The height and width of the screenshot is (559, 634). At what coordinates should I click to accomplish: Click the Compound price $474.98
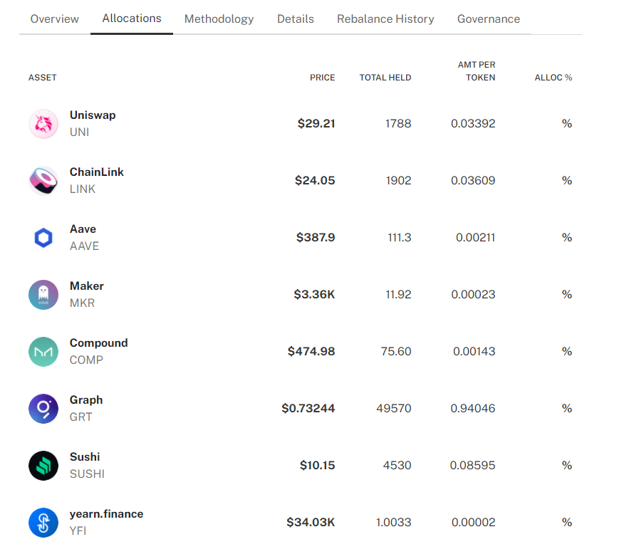click(311, 352)
